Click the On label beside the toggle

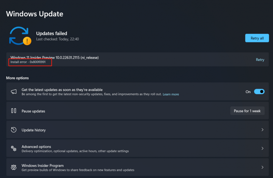[248, 92]
